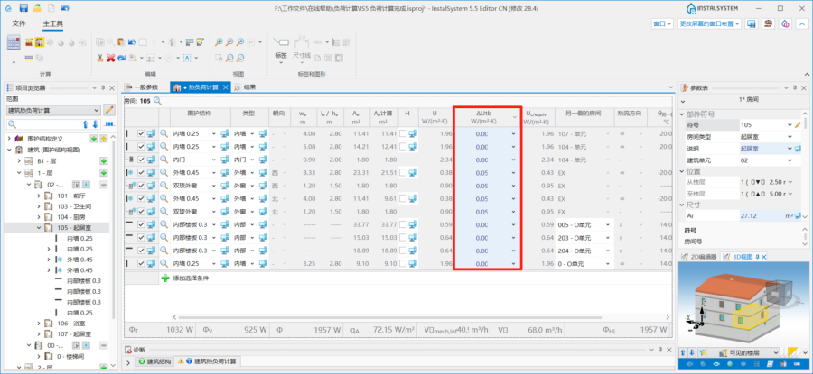This screenshot has width=813, height=374.
Task: Click the magnifier icon next to room 105
Action: tap(157, 101)
